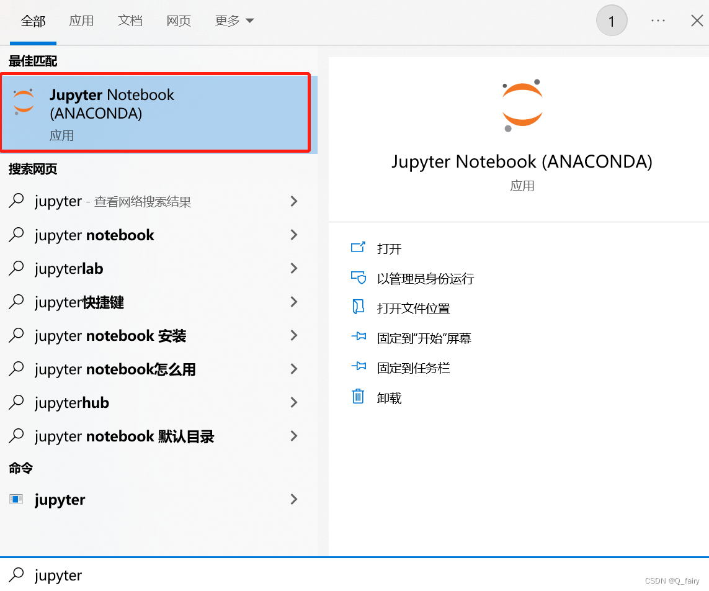The height and width of the screenshot is (591, 709).
Task: Expand the 'jupyter notebook 默认目录' chevron
Action: pos(294,435)
